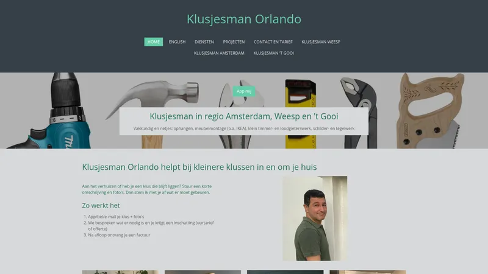Viewport: 488px width, 274px height.
Task: Click list item App/bel/e-mail je klus + foto's
Action: pyautogui.click(x=116, y=217)
